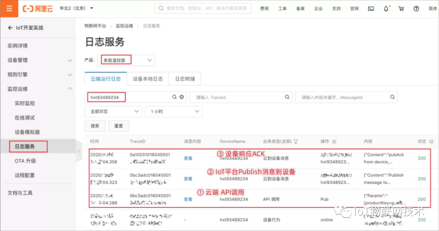
Task: Open 费用 in the top menu
Action: tap(264, 9)
